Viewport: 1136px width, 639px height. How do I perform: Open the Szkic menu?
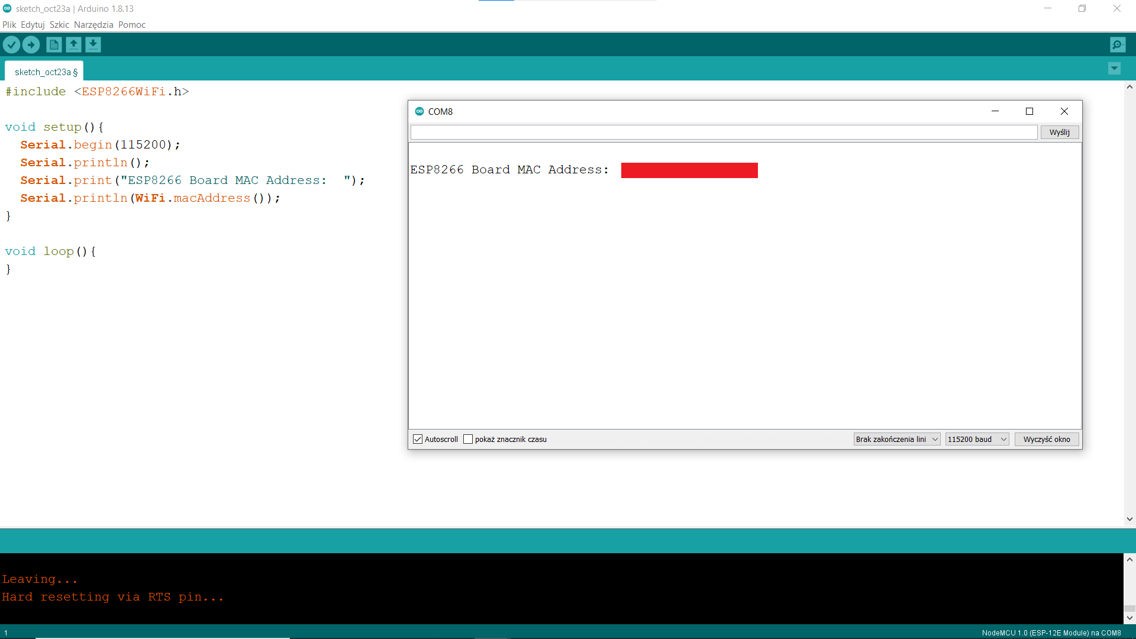point(59,25)
